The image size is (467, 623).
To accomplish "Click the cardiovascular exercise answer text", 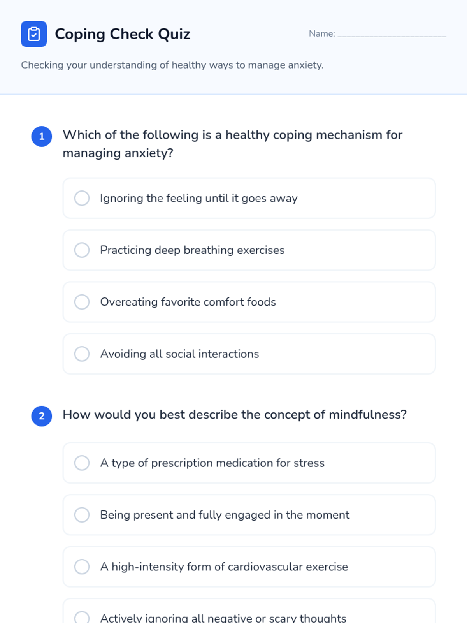I will tap(224, 567).
